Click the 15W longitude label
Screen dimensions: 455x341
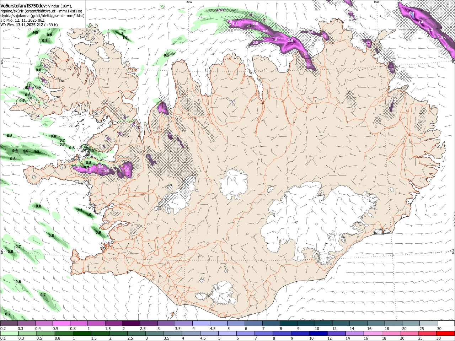(376, 2)
